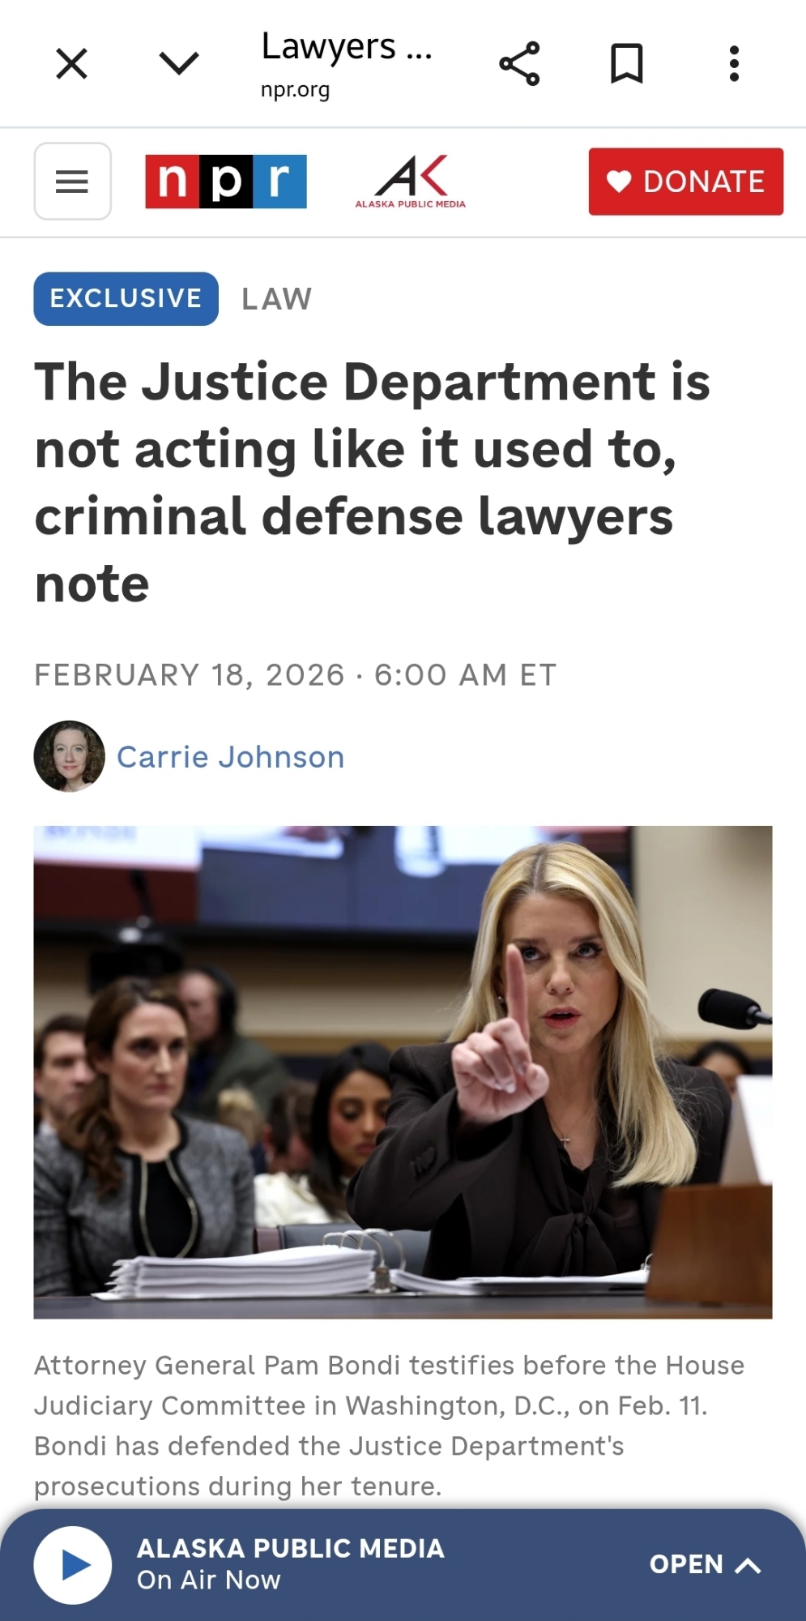Minimize browser with the down chevron
Viewport: 806px width, 1621px height.
(x=179, y=63)
